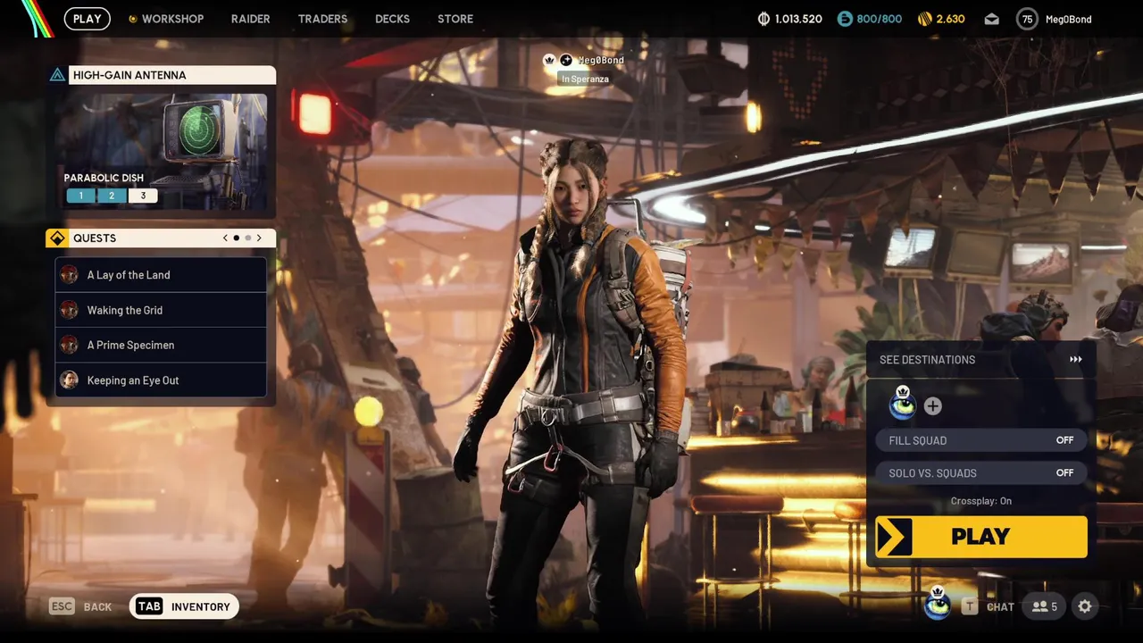This screenshot has height=643, width=1143.
Task: Open quest Waking the Grid
Action: tap(161, 310)
